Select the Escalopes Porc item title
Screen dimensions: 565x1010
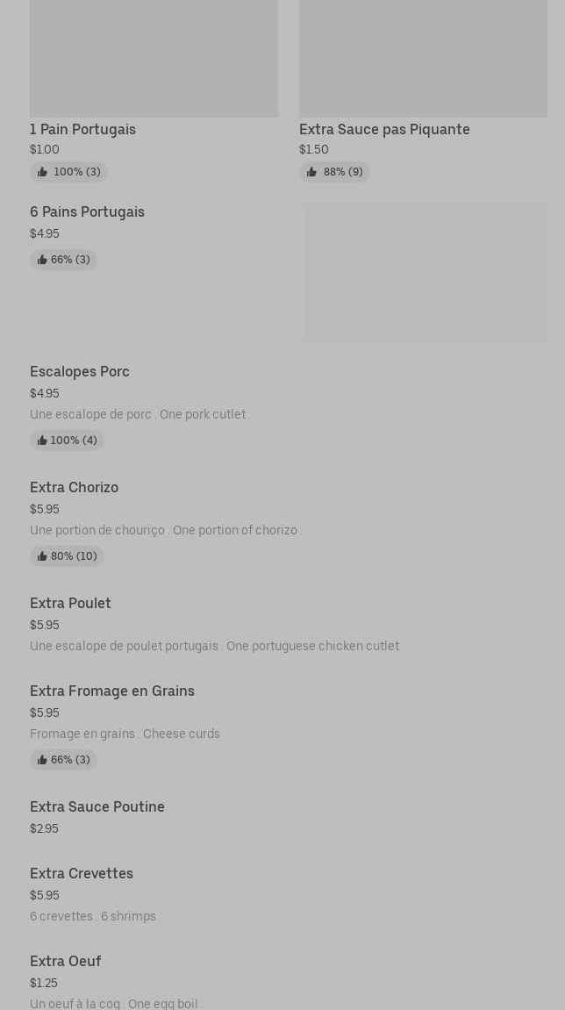tap(80, 372)
